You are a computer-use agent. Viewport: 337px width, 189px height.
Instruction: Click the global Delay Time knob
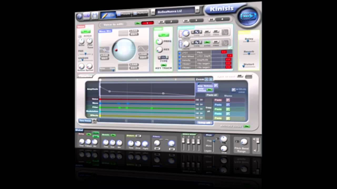(x=82, y=142)
